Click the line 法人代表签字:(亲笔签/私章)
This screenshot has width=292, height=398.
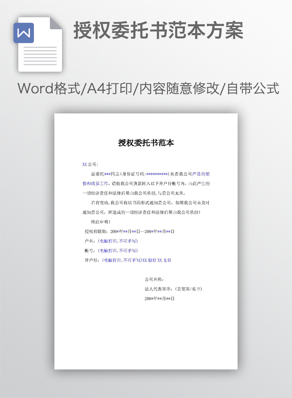coord(173,289)
